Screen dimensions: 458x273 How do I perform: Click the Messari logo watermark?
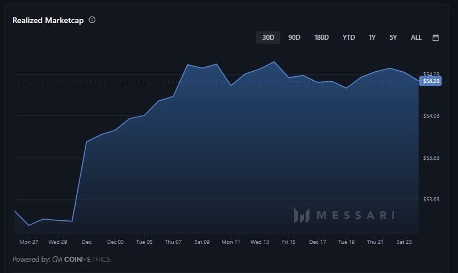344,215
